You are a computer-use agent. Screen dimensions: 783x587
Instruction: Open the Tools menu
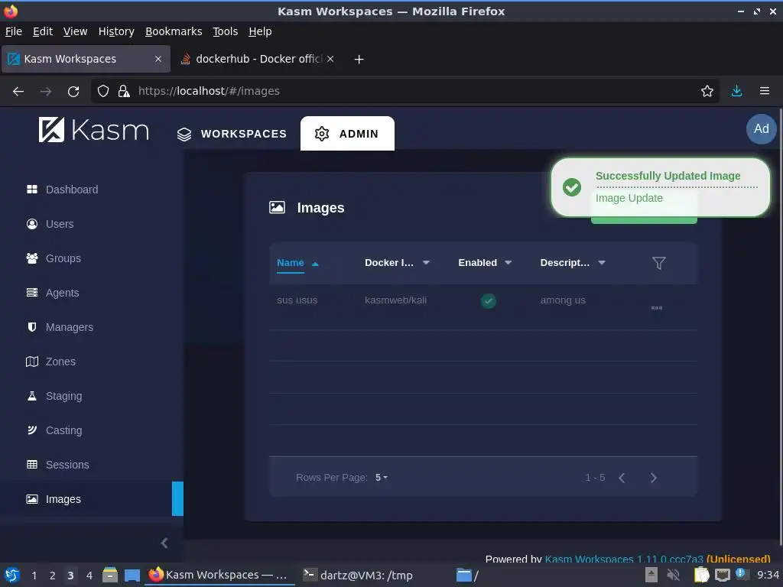coord(226,31)
